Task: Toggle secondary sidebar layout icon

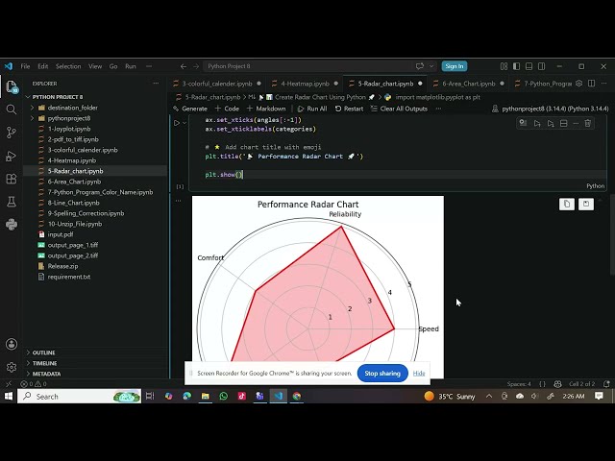Action: click(x=542, y=66)
